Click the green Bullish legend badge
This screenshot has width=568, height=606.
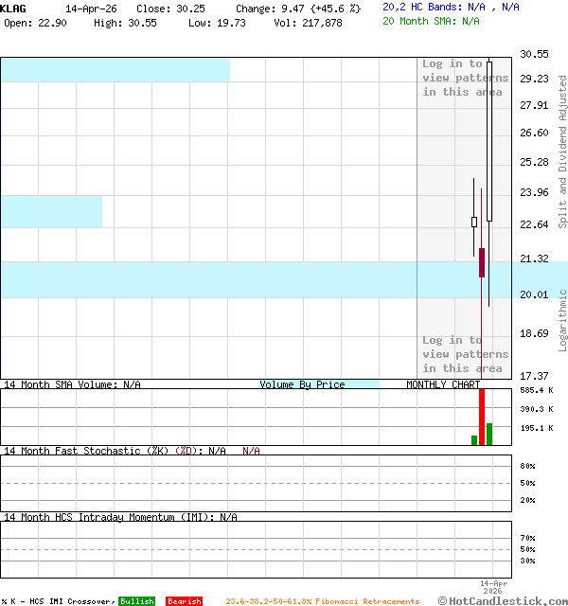136,601
